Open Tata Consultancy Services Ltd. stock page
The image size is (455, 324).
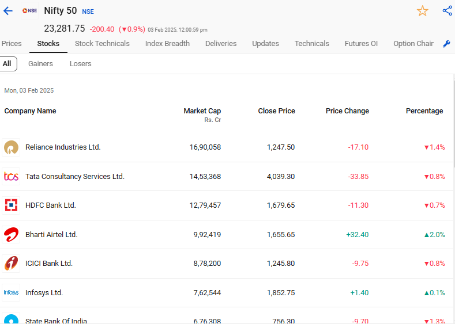(x=75, y=176)
